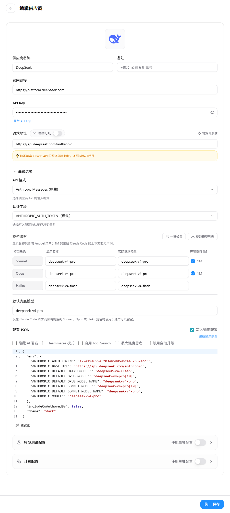This screenshot has height=513, width=230.
Task: Expand 模型测试配置 with right chevron
Action: tap(211, 442)
